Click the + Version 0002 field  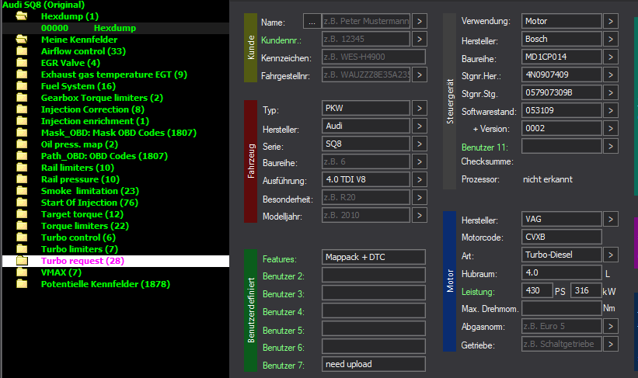click(x=562, y=128)
